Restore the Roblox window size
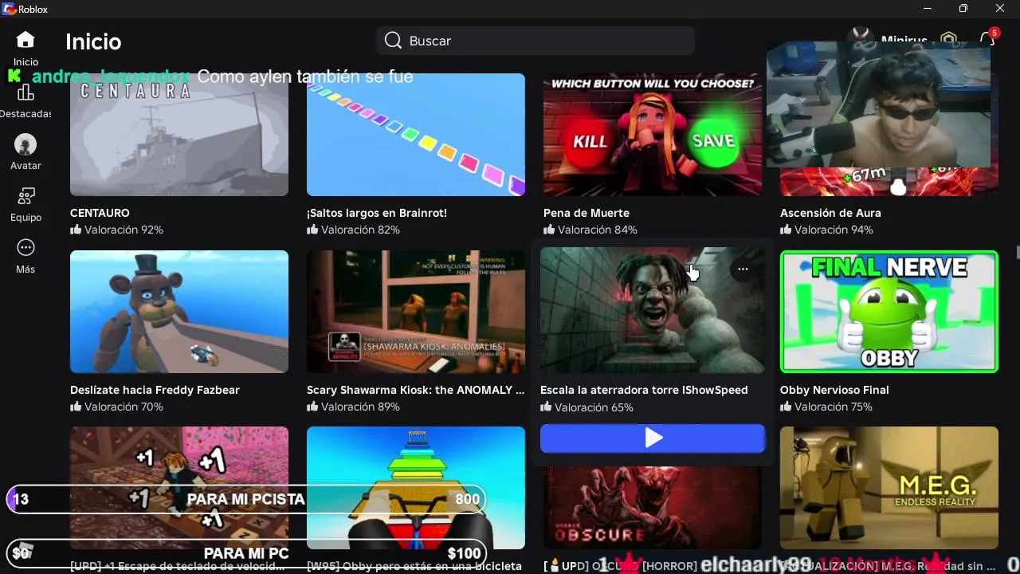Screen dimensions: 1020x574 pyautogui.click(x=963, y=9)
